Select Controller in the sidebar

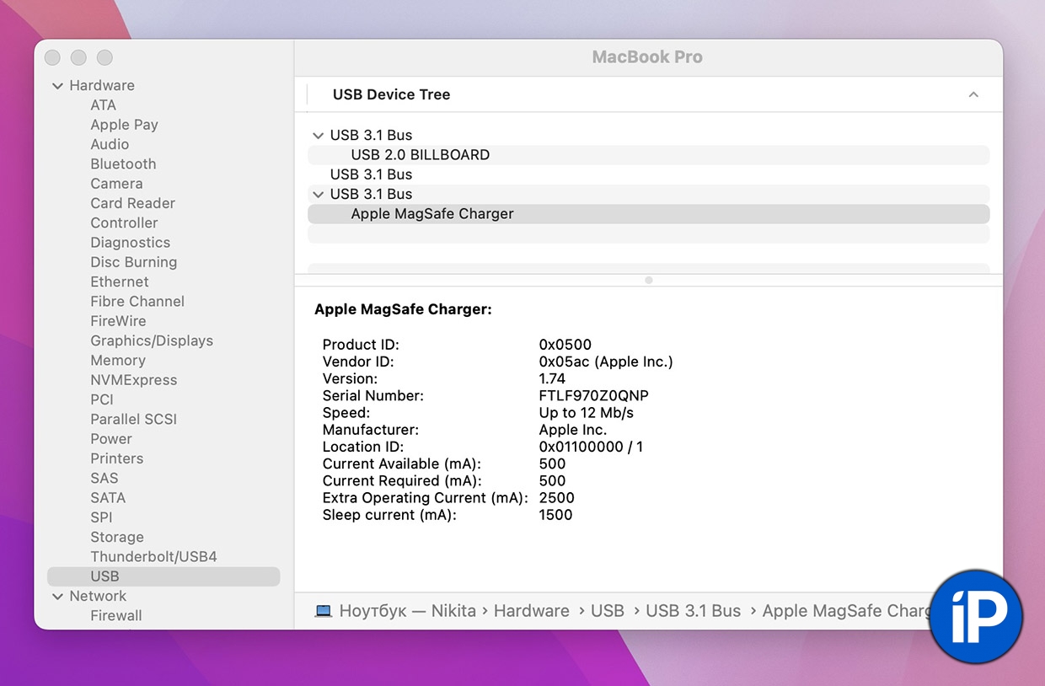pos(124,223)
